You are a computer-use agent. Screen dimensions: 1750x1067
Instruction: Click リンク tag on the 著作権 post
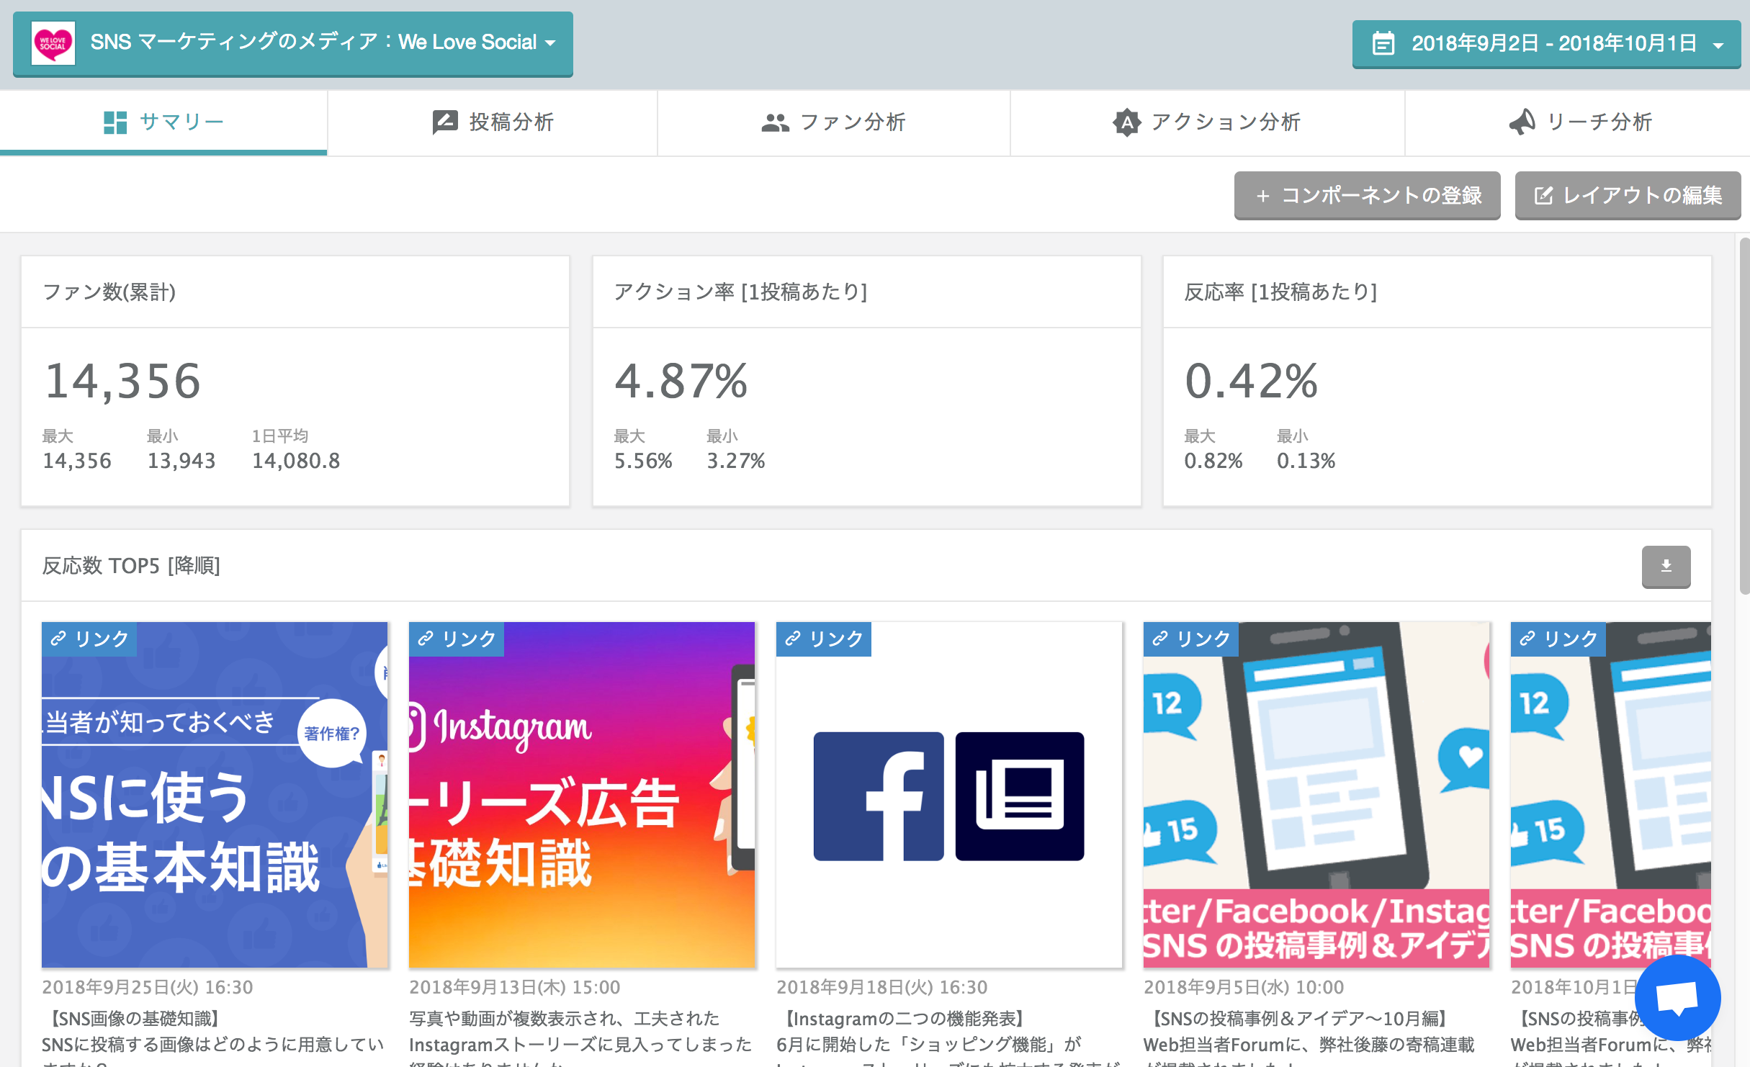[89, 639]
